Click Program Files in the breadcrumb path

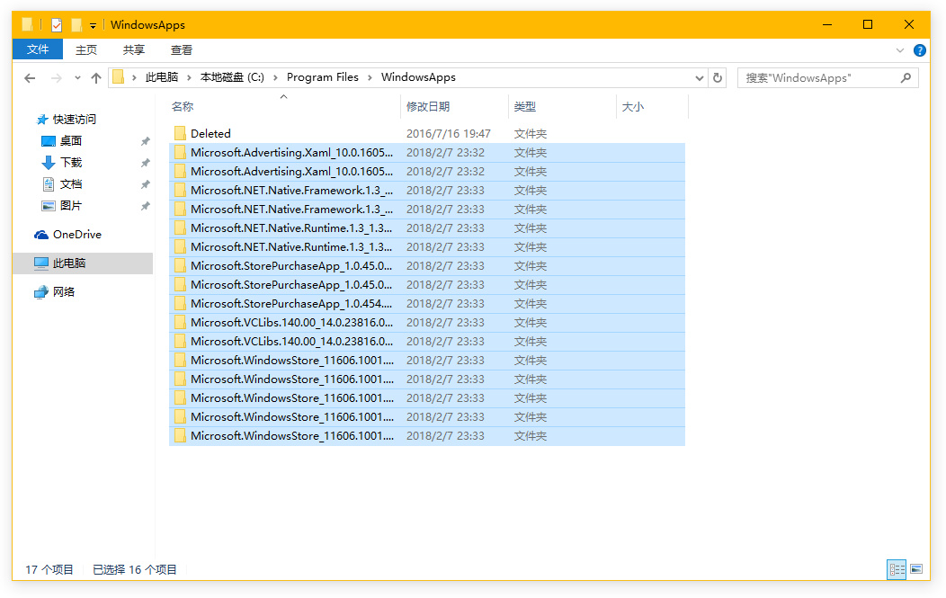click(x=322, y=78)
